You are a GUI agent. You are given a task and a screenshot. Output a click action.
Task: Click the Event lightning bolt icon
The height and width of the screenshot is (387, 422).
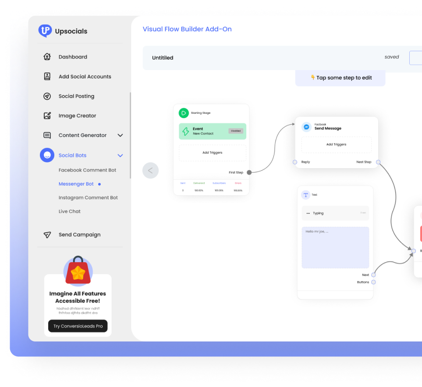tap(186, 131)
